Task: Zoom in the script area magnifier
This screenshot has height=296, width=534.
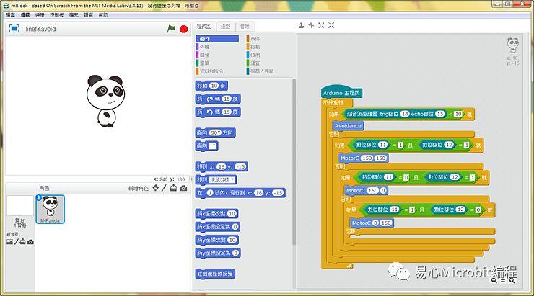Action: pyautogui.click(x=512, y=280)
